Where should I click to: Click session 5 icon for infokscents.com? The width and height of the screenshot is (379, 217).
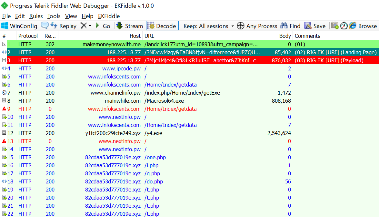(x=4, y=77)
